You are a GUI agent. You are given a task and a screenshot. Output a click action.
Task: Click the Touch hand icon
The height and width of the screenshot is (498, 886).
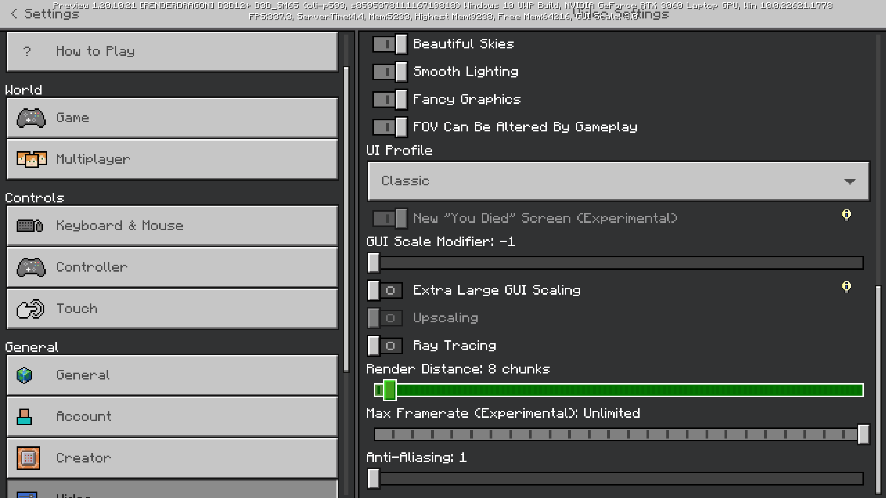click(x=30, y=309)
